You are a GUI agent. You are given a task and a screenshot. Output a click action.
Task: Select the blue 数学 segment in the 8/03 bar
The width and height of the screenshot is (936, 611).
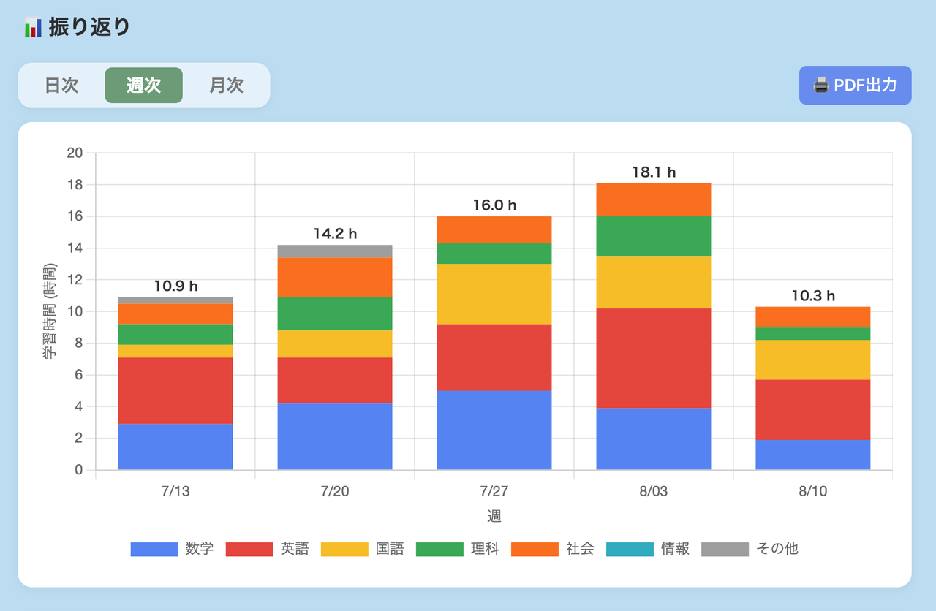pos(654,439)
